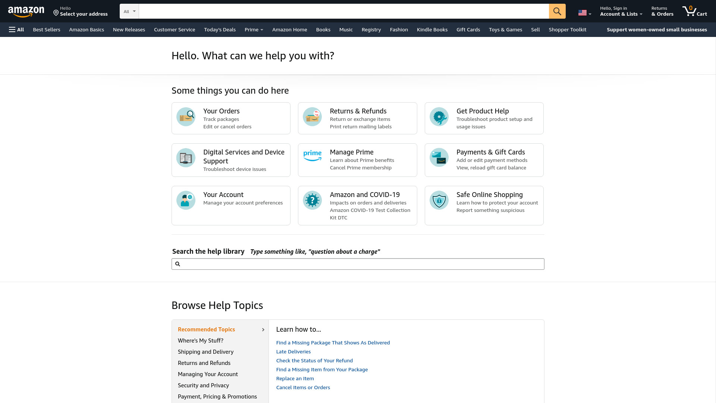Click Late Deliveries link
Screen dimensions: 716x403
(293, 352)
